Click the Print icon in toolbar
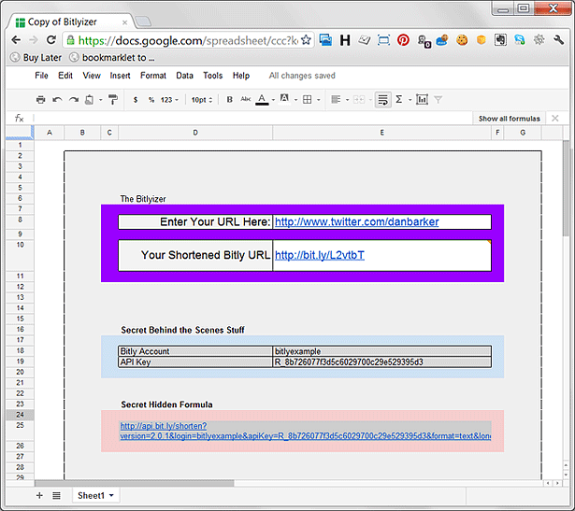This screenshot has height=511, width=575. click(x=41, y=100)
